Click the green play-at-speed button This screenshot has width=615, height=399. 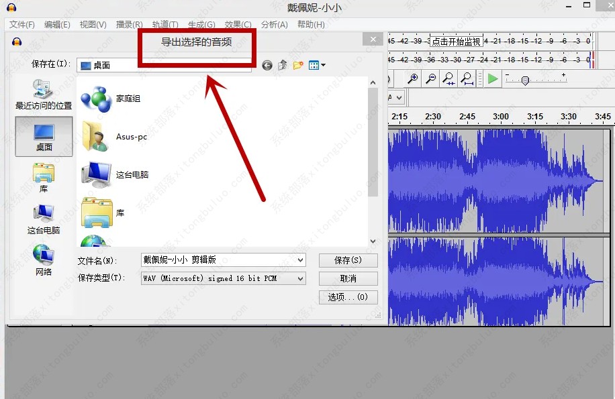point(493,79)
